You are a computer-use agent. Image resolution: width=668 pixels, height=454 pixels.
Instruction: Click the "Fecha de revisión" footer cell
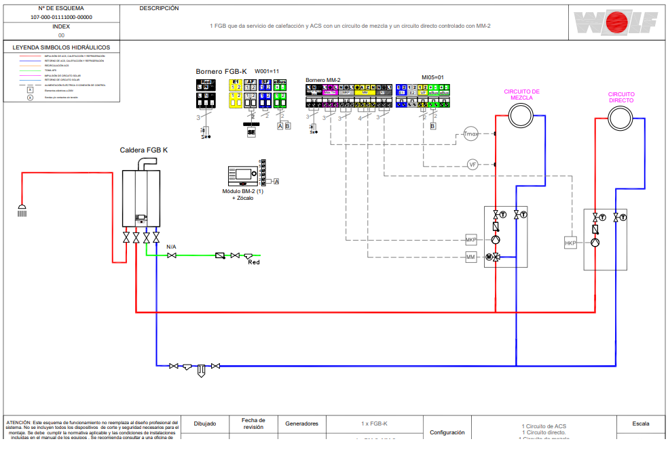pyautogui.click(x=253, y=424)
